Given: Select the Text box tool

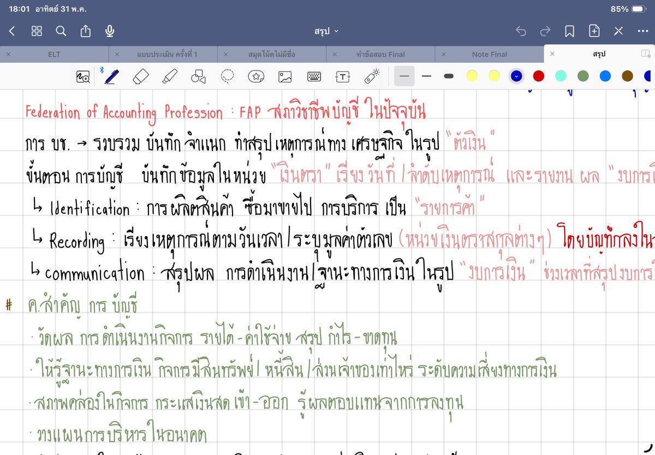Looking at the screenshot, I should tap(342, 76).
